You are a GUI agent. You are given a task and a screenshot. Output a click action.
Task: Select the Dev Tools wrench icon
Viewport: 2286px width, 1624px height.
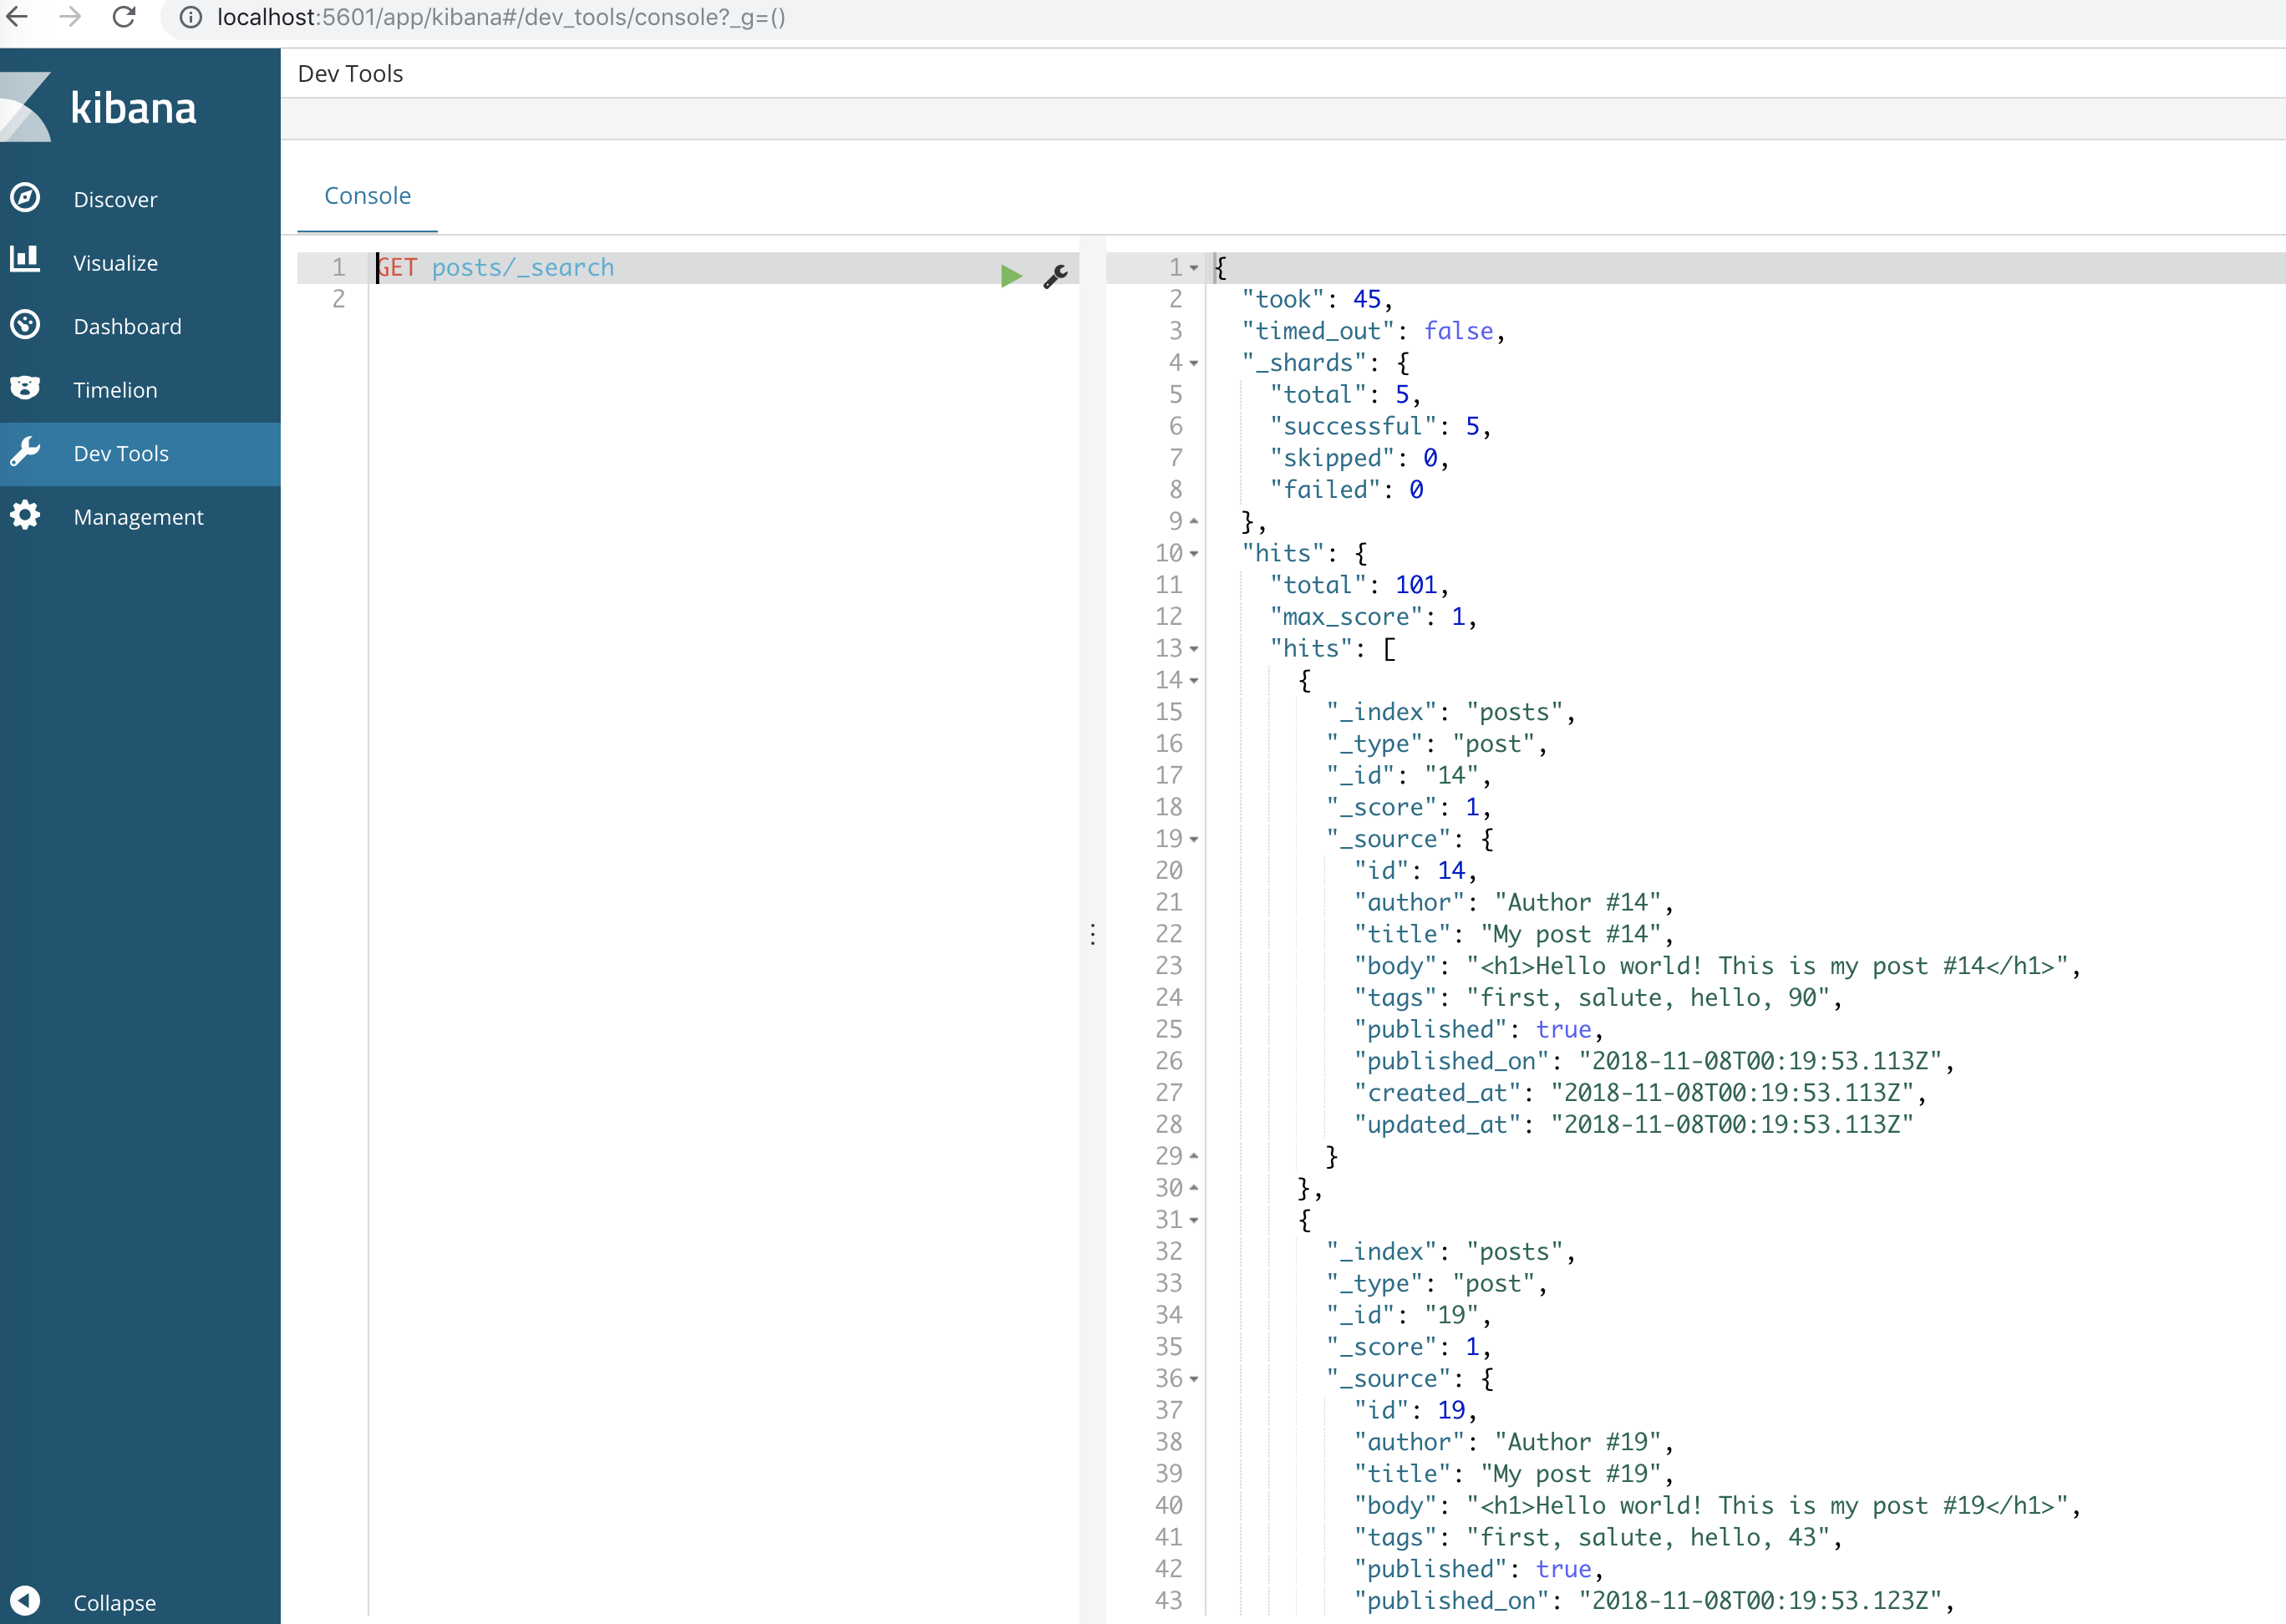coord(25,452)
